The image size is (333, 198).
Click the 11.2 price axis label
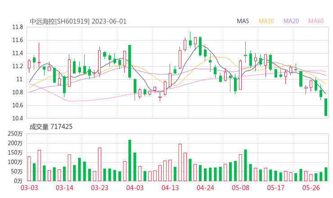tap(18, 66)
